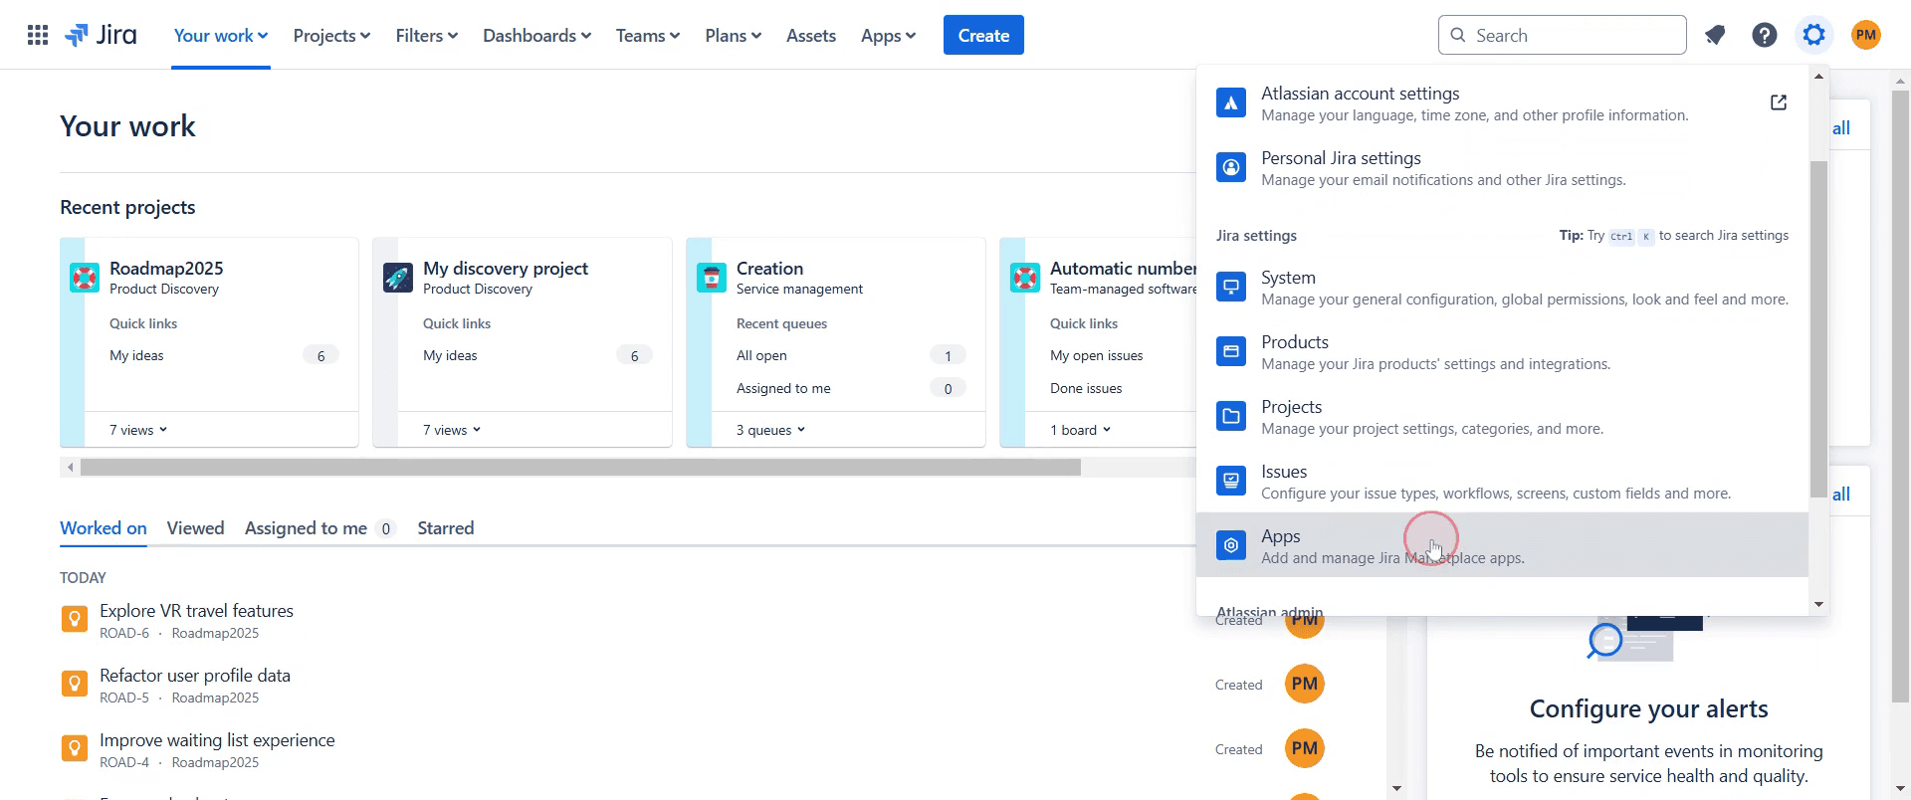Open Personal Jira settings entry
Screen dimensions: 1911x800
(1502, 167)
